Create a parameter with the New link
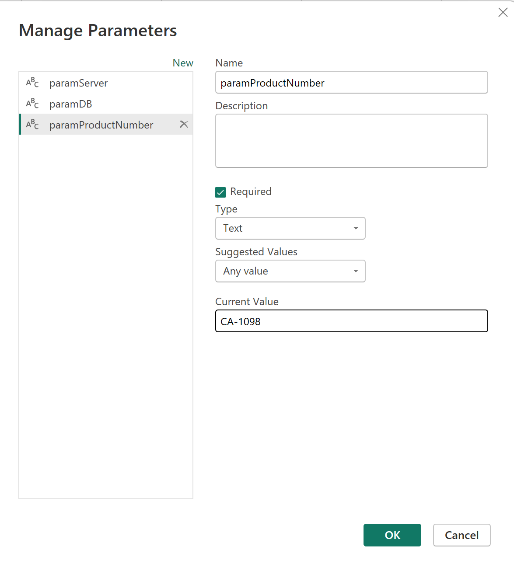Viewport: 514px width, 567px height. click(183, 63)
